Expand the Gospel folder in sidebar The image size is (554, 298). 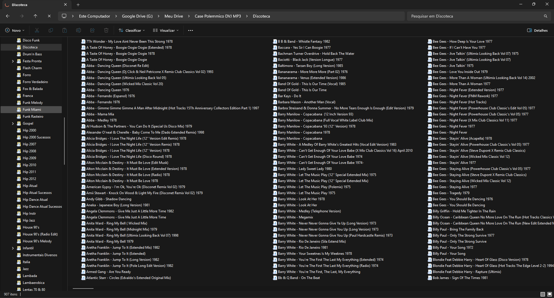13,124
